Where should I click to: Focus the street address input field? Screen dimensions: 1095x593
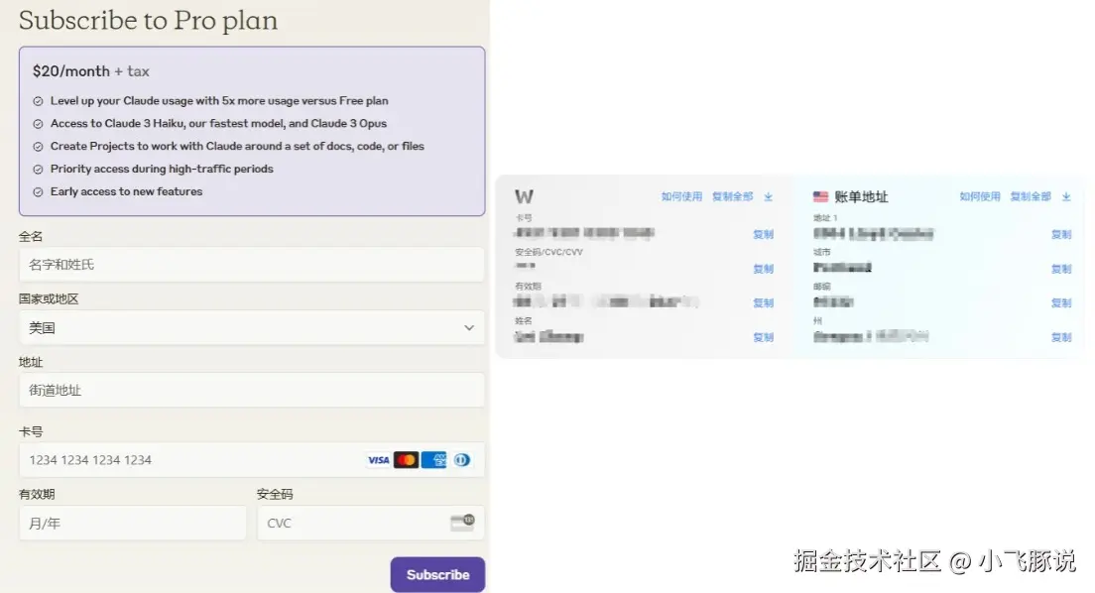(251, 391)
